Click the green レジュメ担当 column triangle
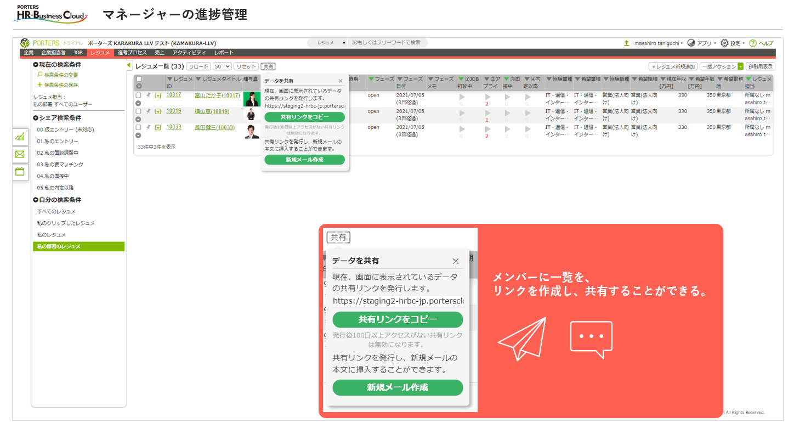The height and width of the screenshot is (445, 794). click(748, 80)
